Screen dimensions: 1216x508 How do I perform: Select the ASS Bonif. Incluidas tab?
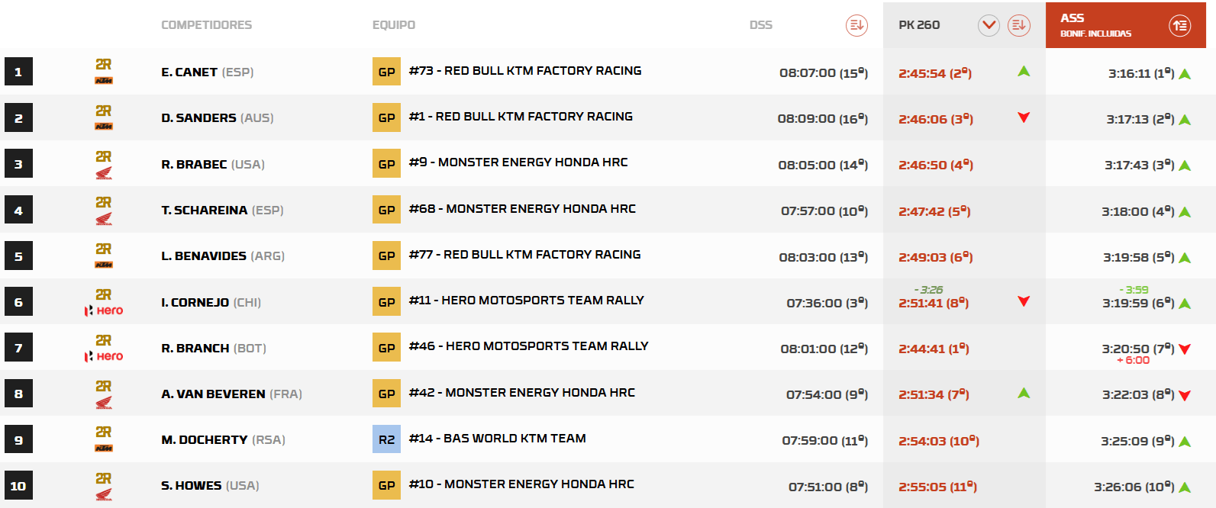[1125, 25]
